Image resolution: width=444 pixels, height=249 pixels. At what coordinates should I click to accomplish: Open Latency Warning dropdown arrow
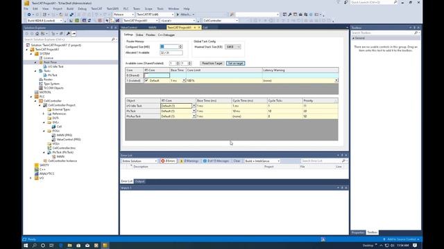tap(336, 80)
